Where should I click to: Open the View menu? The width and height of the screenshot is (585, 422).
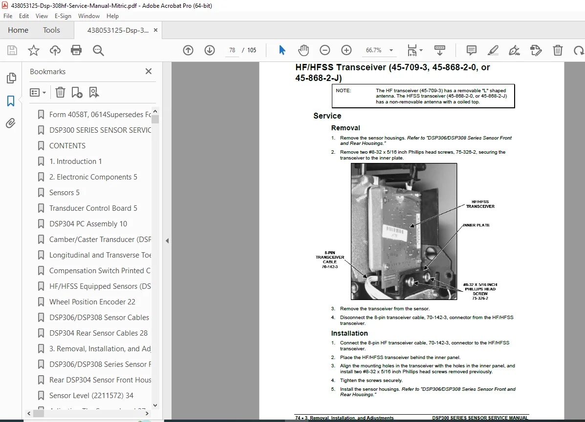click(x=42, y=16)
